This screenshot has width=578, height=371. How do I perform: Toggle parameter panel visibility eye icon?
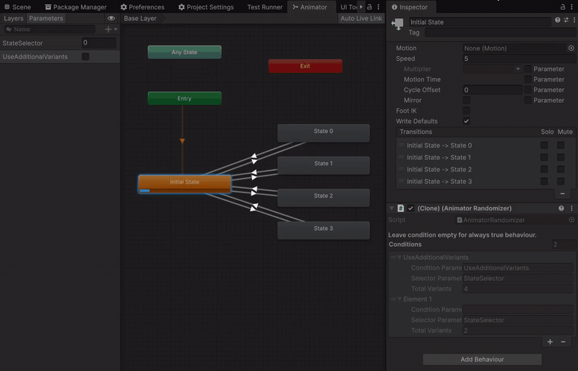tap(111, 19)
